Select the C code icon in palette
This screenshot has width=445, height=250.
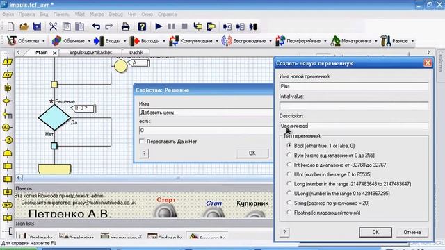point(8,218)
